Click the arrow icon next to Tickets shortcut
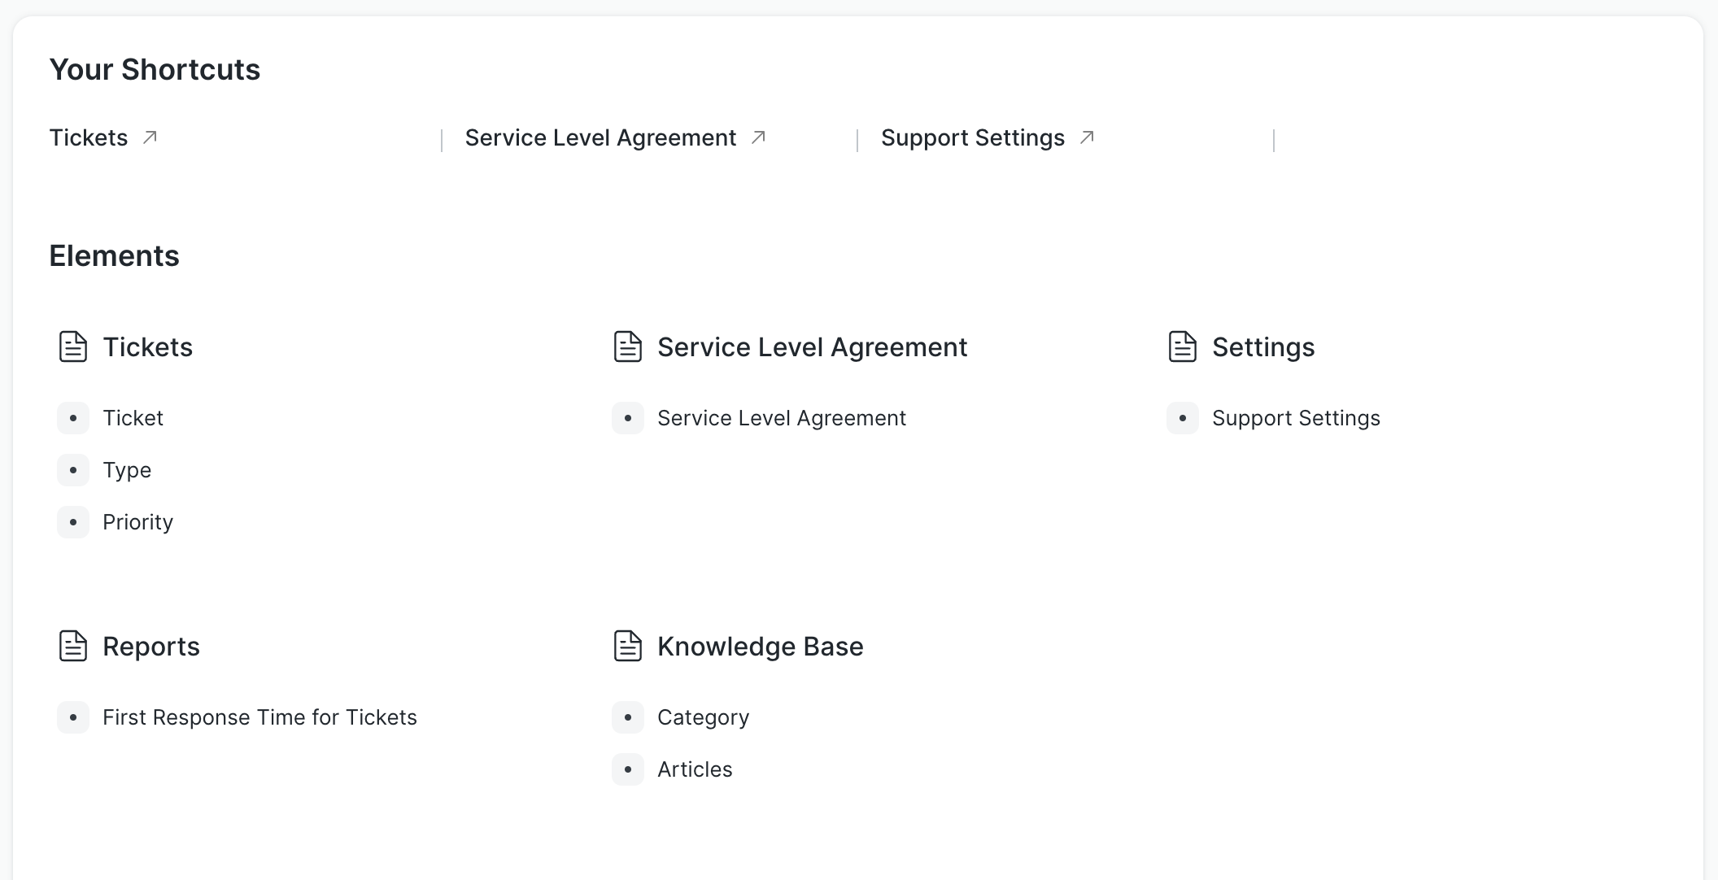Image resolution: width=1718 pixels, height=880 pixels. pyautogui.click(x=149, y=138)
